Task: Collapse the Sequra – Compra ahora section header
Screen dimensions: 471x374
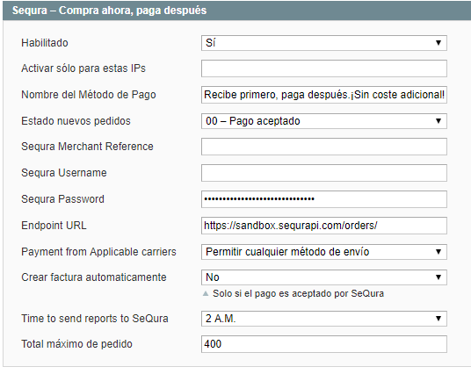Action: tap(236, 11)
